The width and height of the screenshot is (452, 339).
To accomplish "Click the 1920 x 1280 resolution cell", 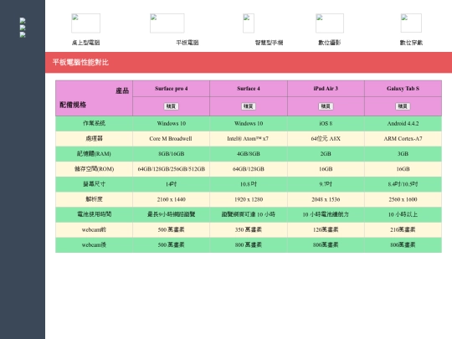I will point(249,199).
